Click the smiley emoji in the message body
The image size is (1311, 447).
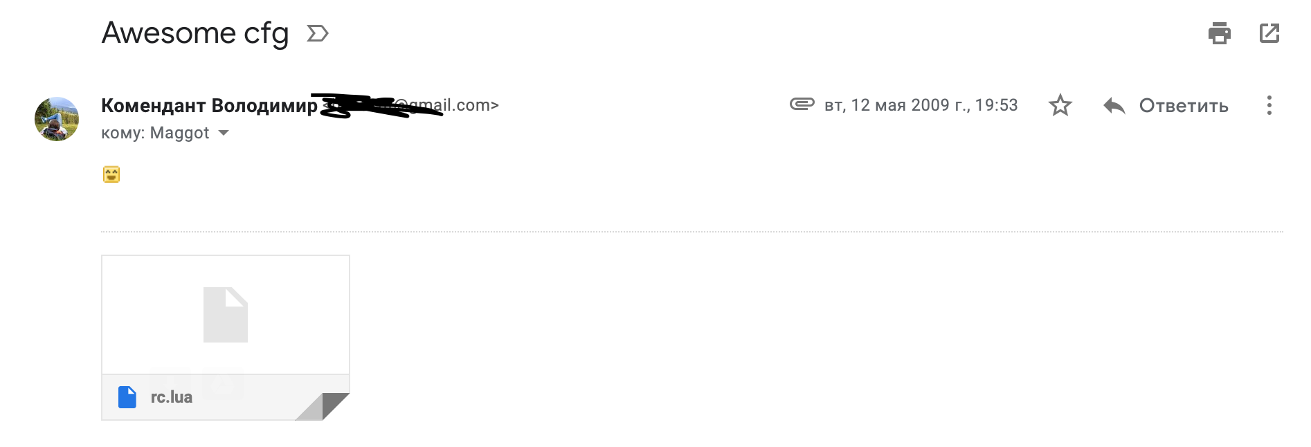(x=111, y=174)
